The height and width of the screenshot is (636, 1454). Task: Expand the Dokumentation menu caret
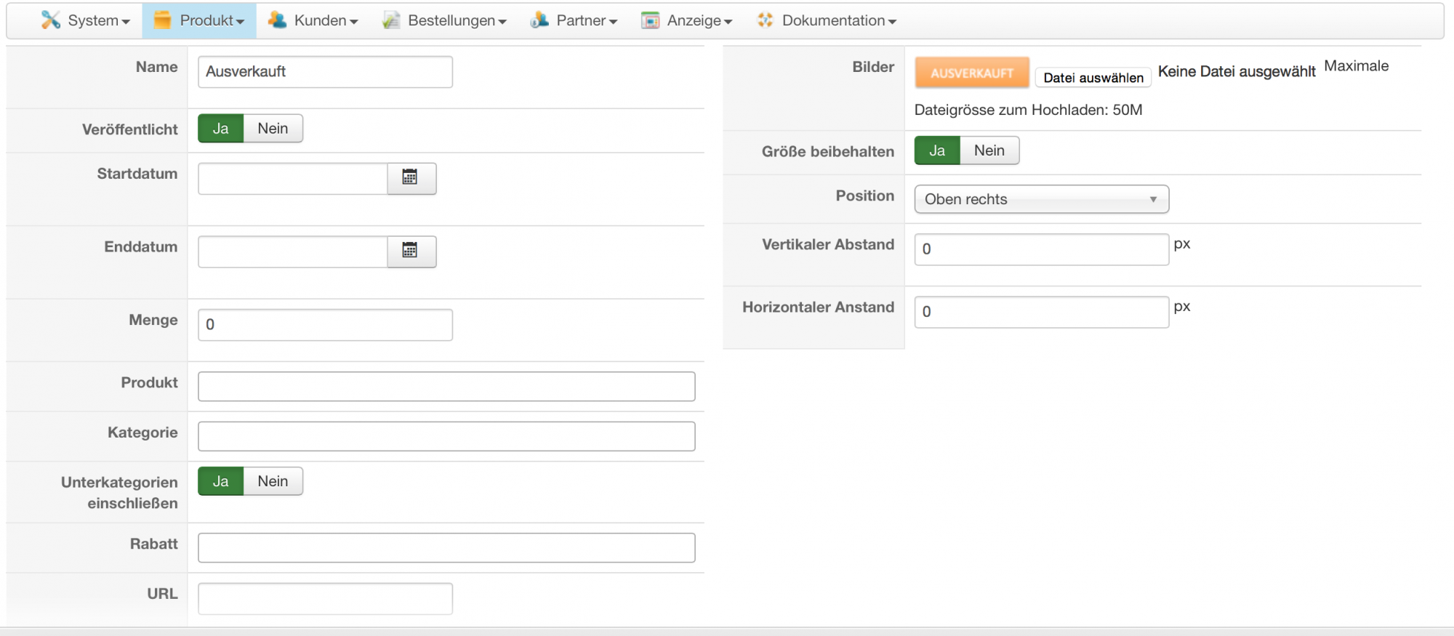click(x=892, y=22)
